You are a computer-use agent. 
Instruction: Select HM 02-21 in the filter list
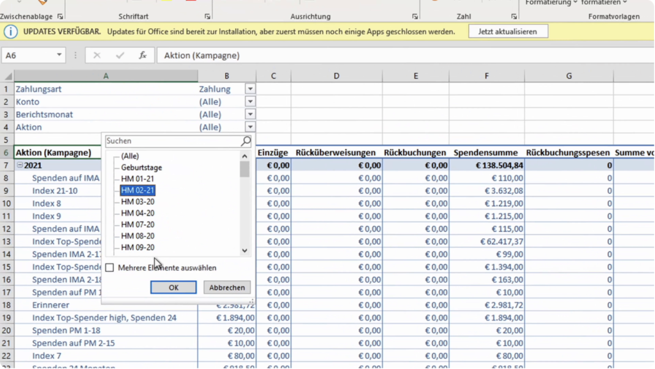click(x=138, y=191)
